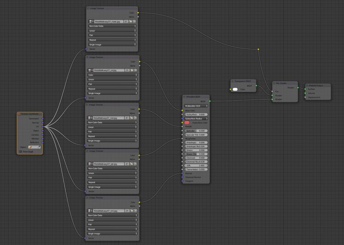Toggle fake user F on the mask.jpg image
Screen dimensions: 344x245
[126, 21]
